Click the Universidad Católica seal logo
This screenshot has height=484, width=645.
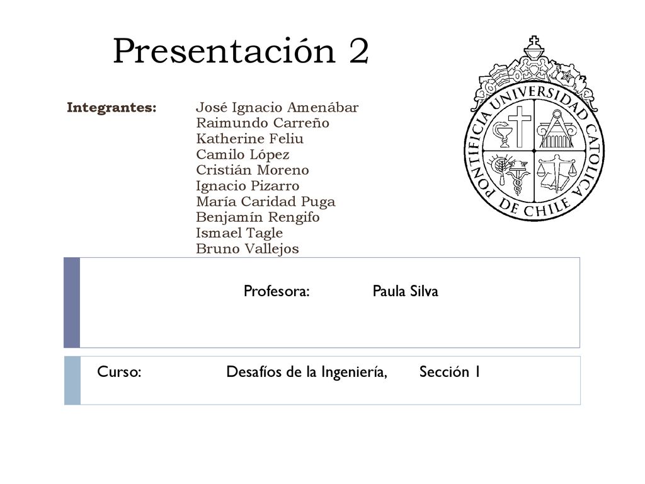[x=534, y=129]
